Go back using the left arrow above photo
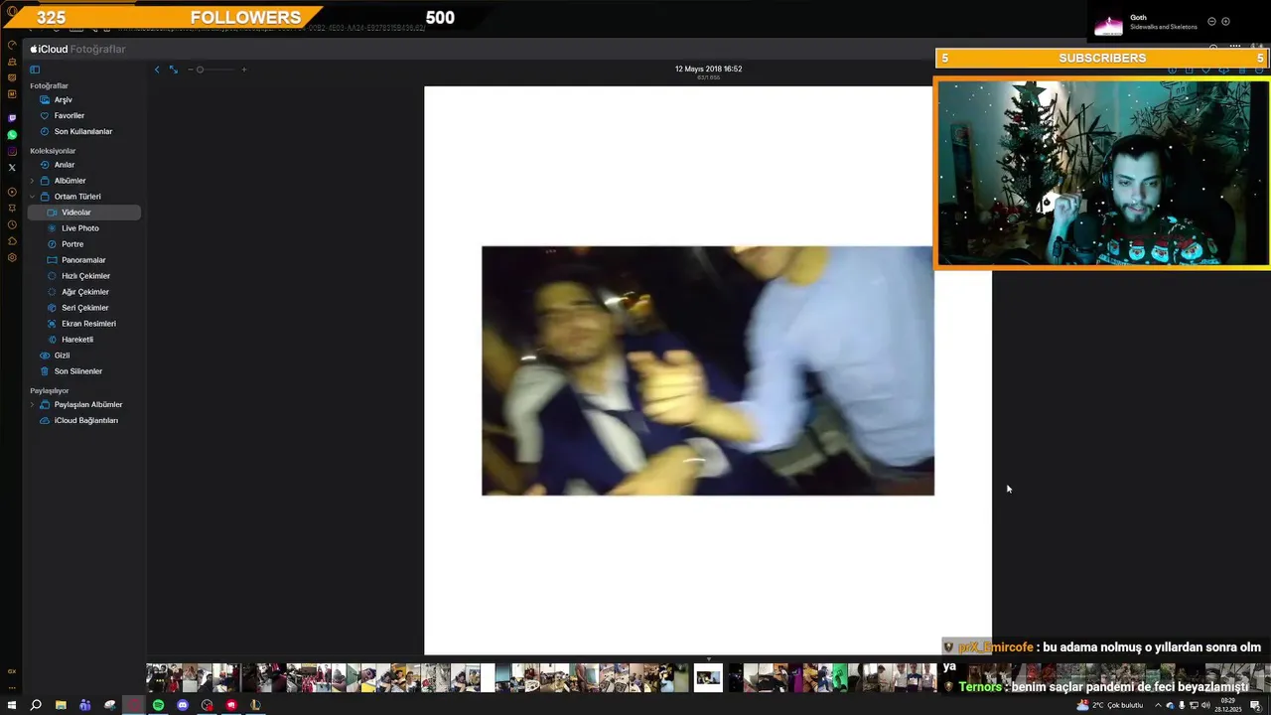 pos(157,70)
